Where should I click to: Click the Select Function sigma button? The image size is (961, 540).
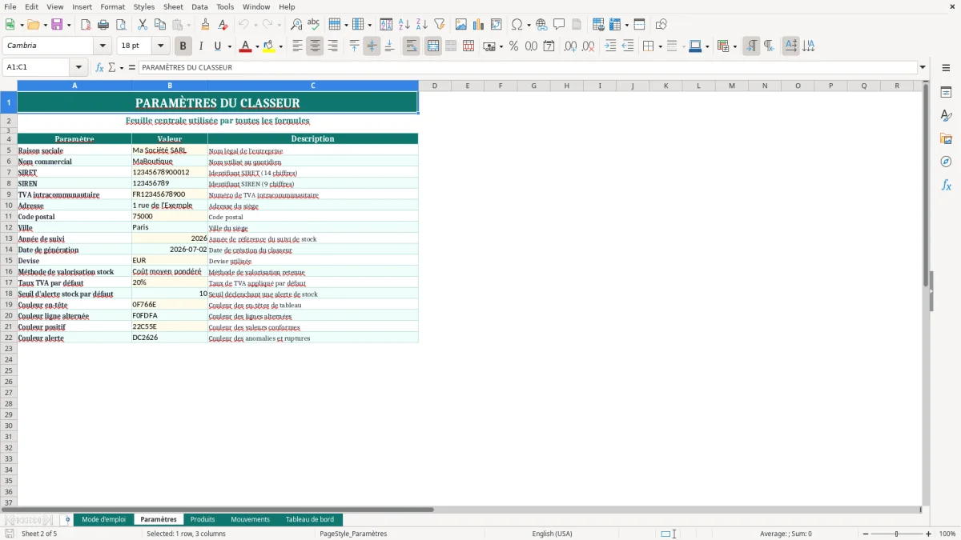pos(111,67)
